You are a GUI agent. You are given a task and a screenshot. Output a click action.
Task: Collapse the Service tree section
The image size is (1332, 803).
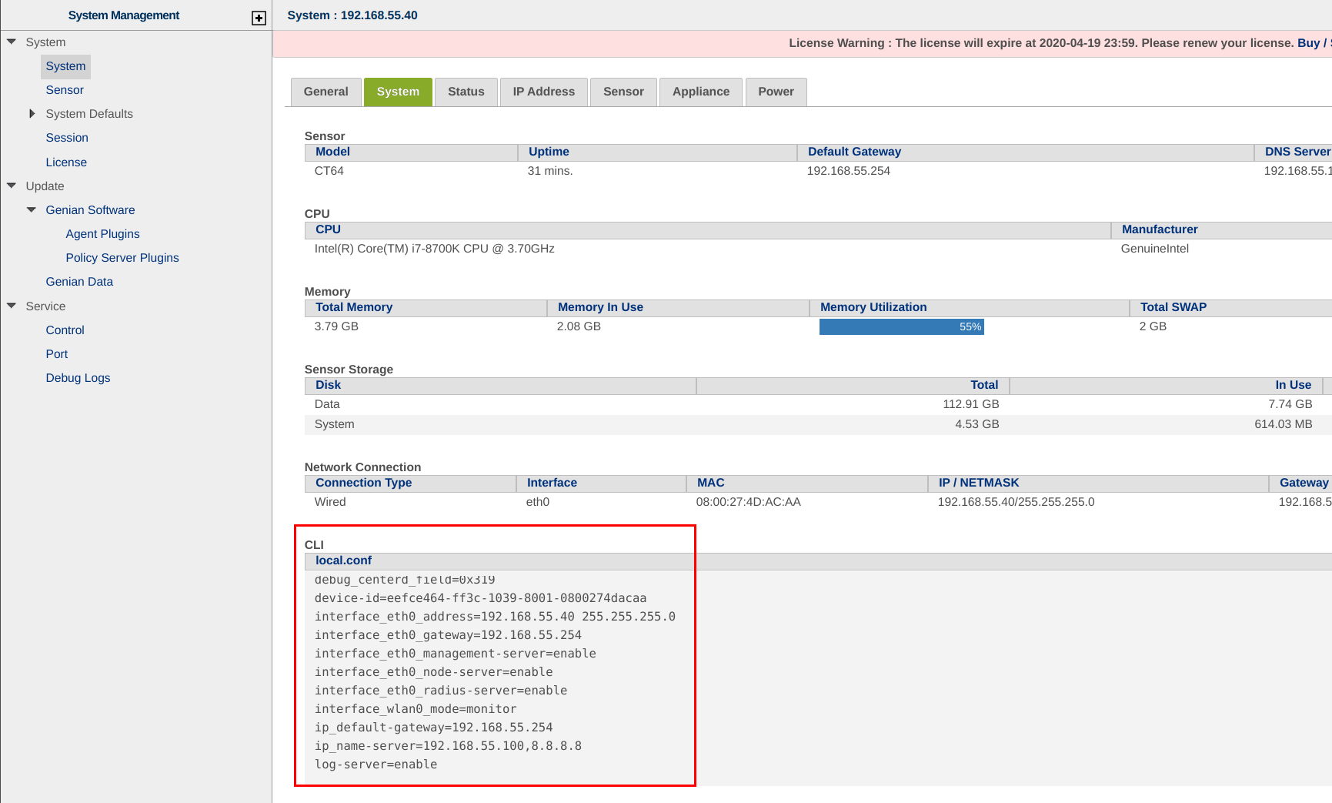[12, 306]
